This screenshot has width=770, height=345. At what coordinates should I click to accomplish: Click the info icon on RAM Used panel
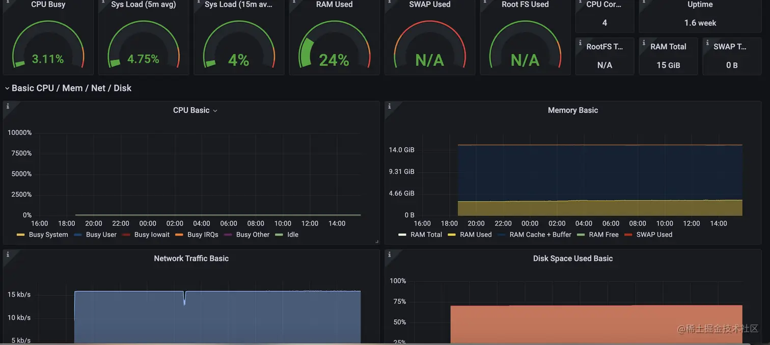[294, 2]
